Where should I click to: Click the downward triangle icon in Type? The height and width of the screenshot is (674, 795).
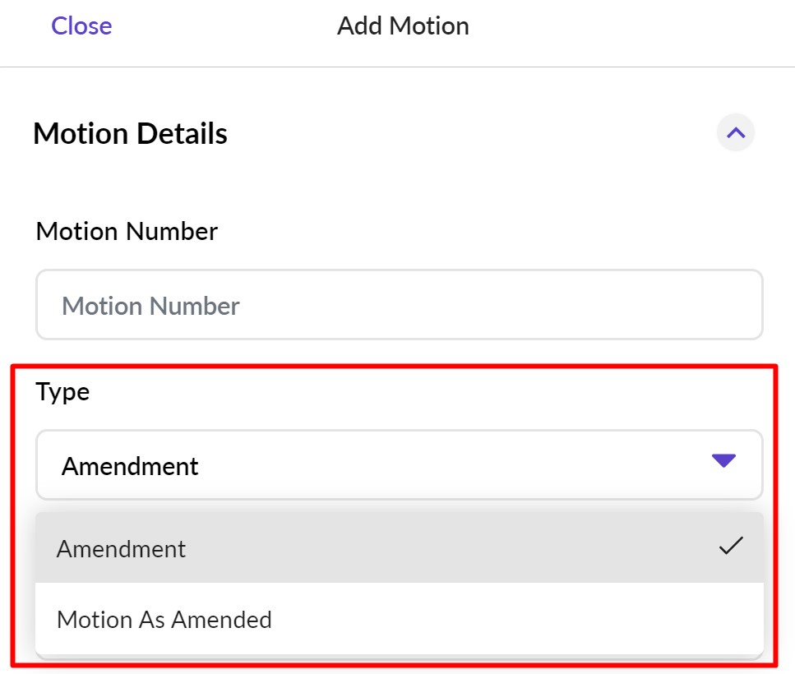point(723,461)
